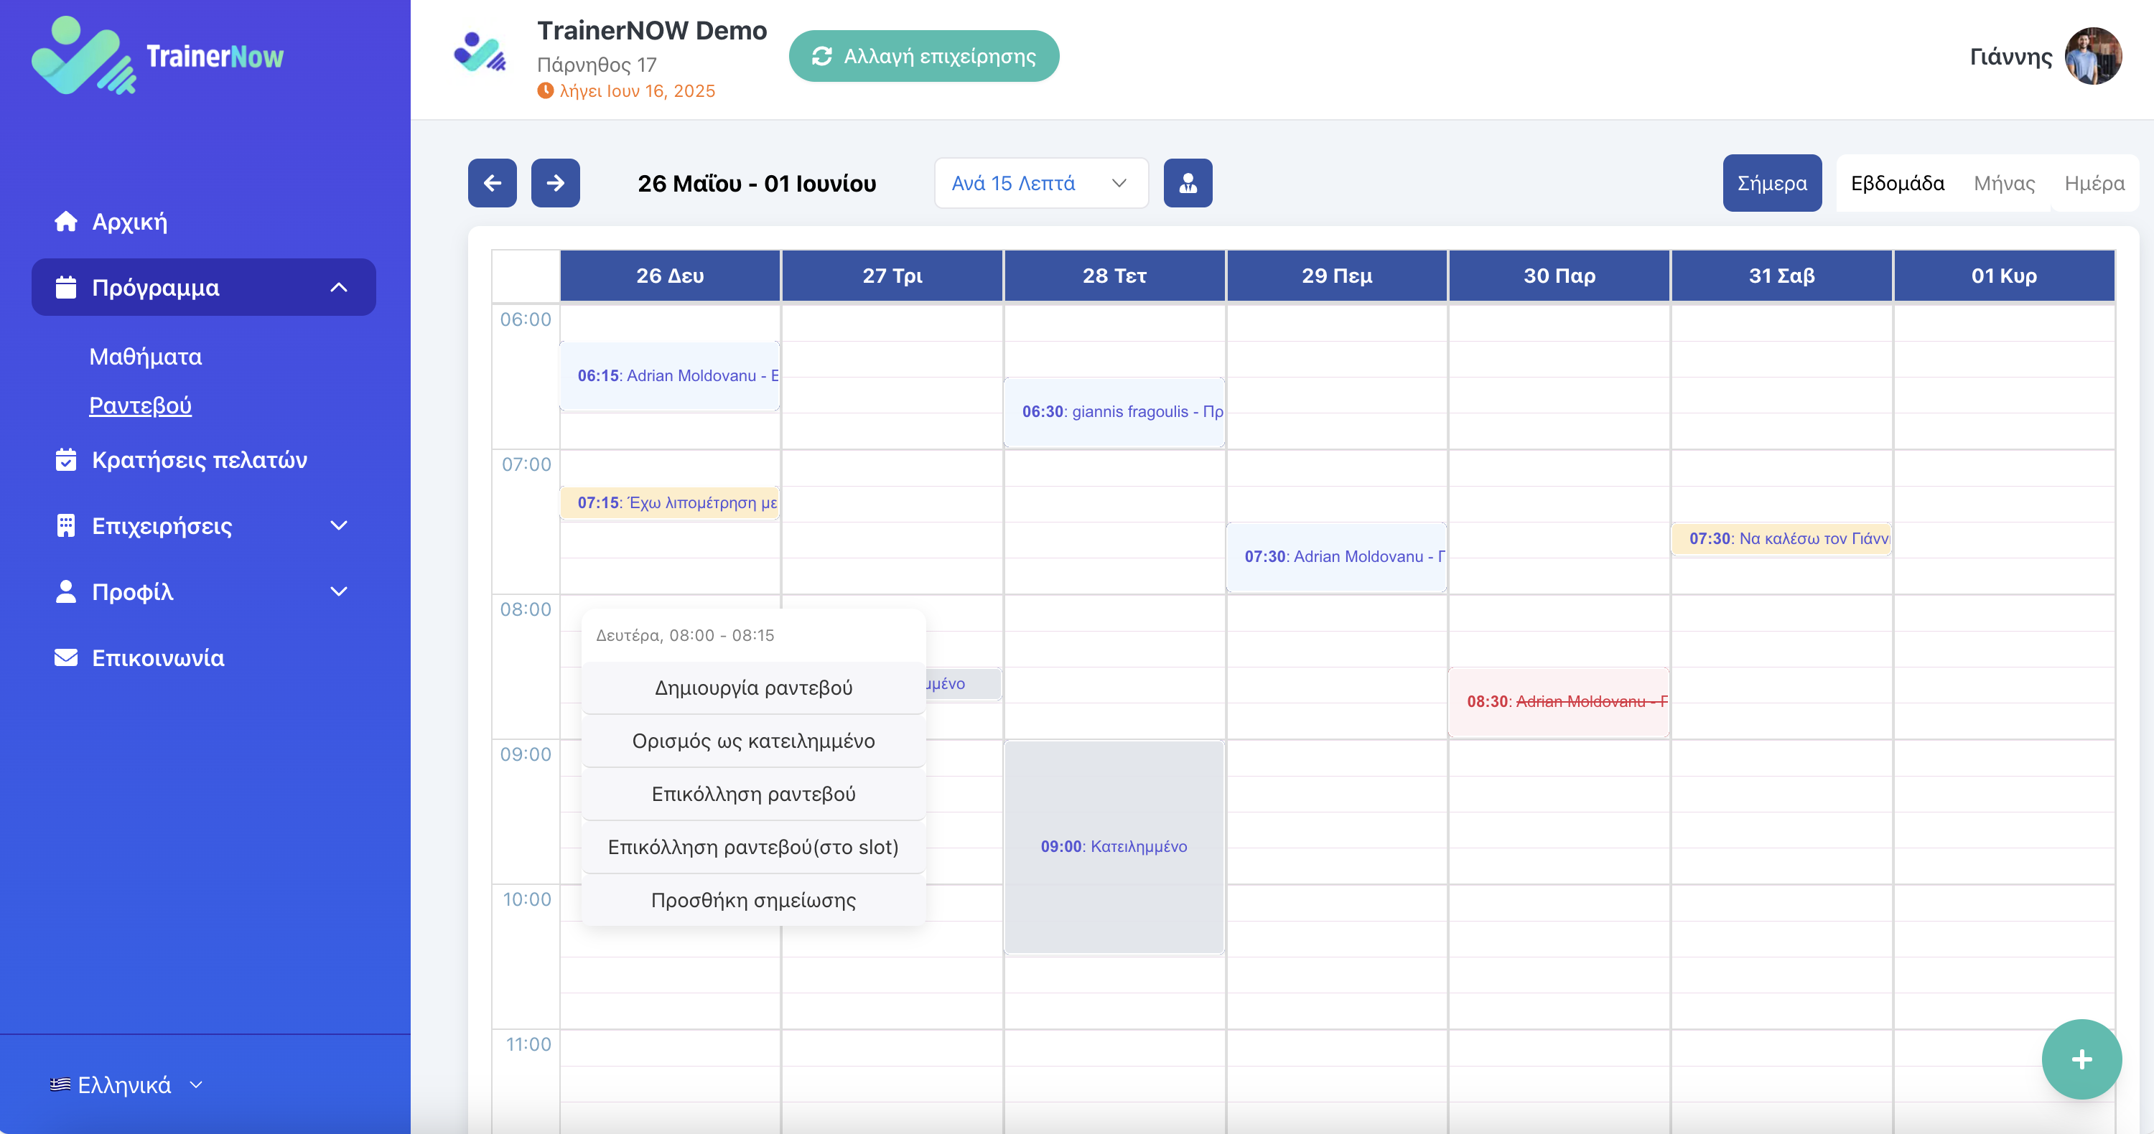This screenshot has width=2154, height=1134.
Task: Click refresh icon in Αλλαγή επιχείρησης button
Action: pyautogui.click(x=822, y=56)
